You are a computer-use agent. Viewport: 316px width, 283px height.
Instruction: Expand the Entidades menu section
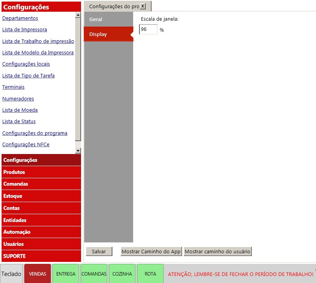42,220
